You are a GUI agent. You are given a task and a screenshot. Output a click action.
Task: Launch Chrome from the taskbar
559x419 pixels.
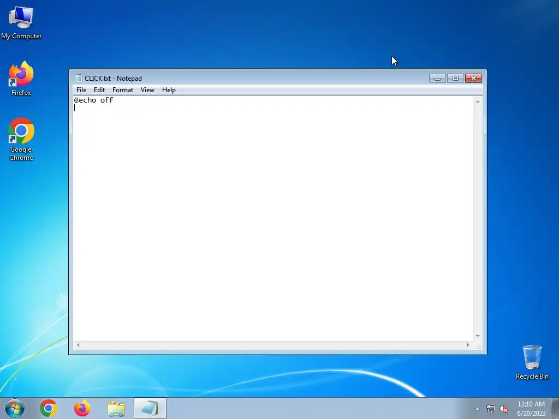[x=49, y=408]
